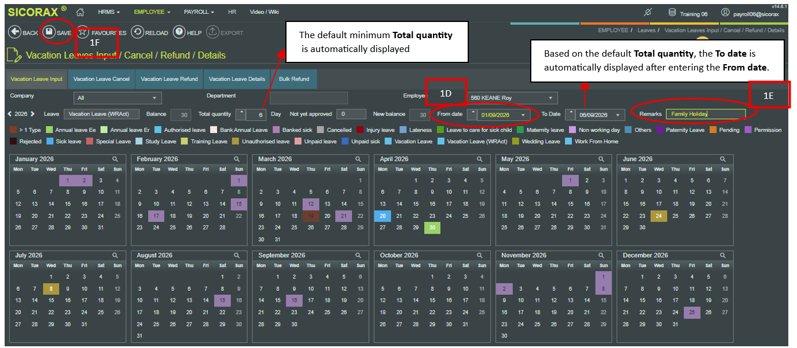Zoom into January 2026 with magnifier
This screenshot has width=797, height=348.
pos(115,159)
